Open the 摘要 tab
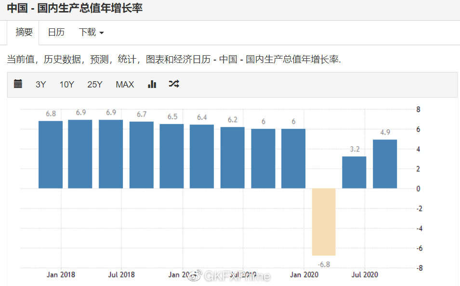460x286 pixels. 24,32
